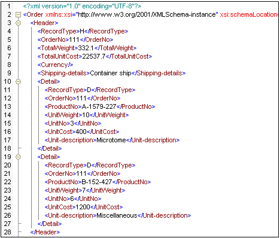Click the XMLSchema-instance namespace URL
Viewport: 280px width, 238px height.
[x=147, y=14]
